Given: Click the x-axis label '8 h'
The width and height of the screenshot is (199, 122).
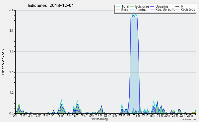Looking at the screenshot, I should [76, 116].
